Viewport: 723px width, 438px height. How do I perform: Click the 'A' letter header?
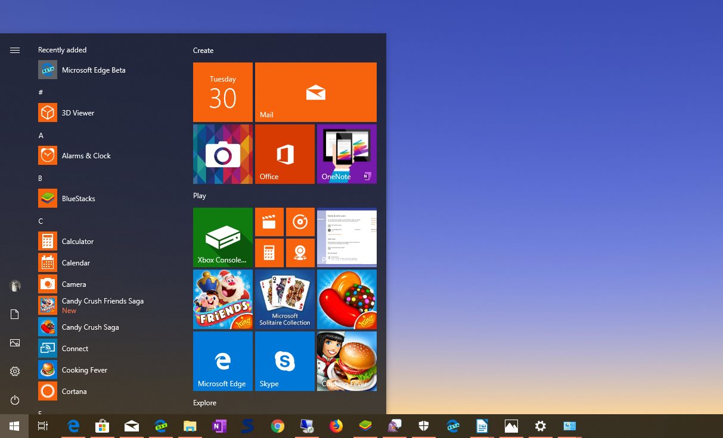(41, 136)
